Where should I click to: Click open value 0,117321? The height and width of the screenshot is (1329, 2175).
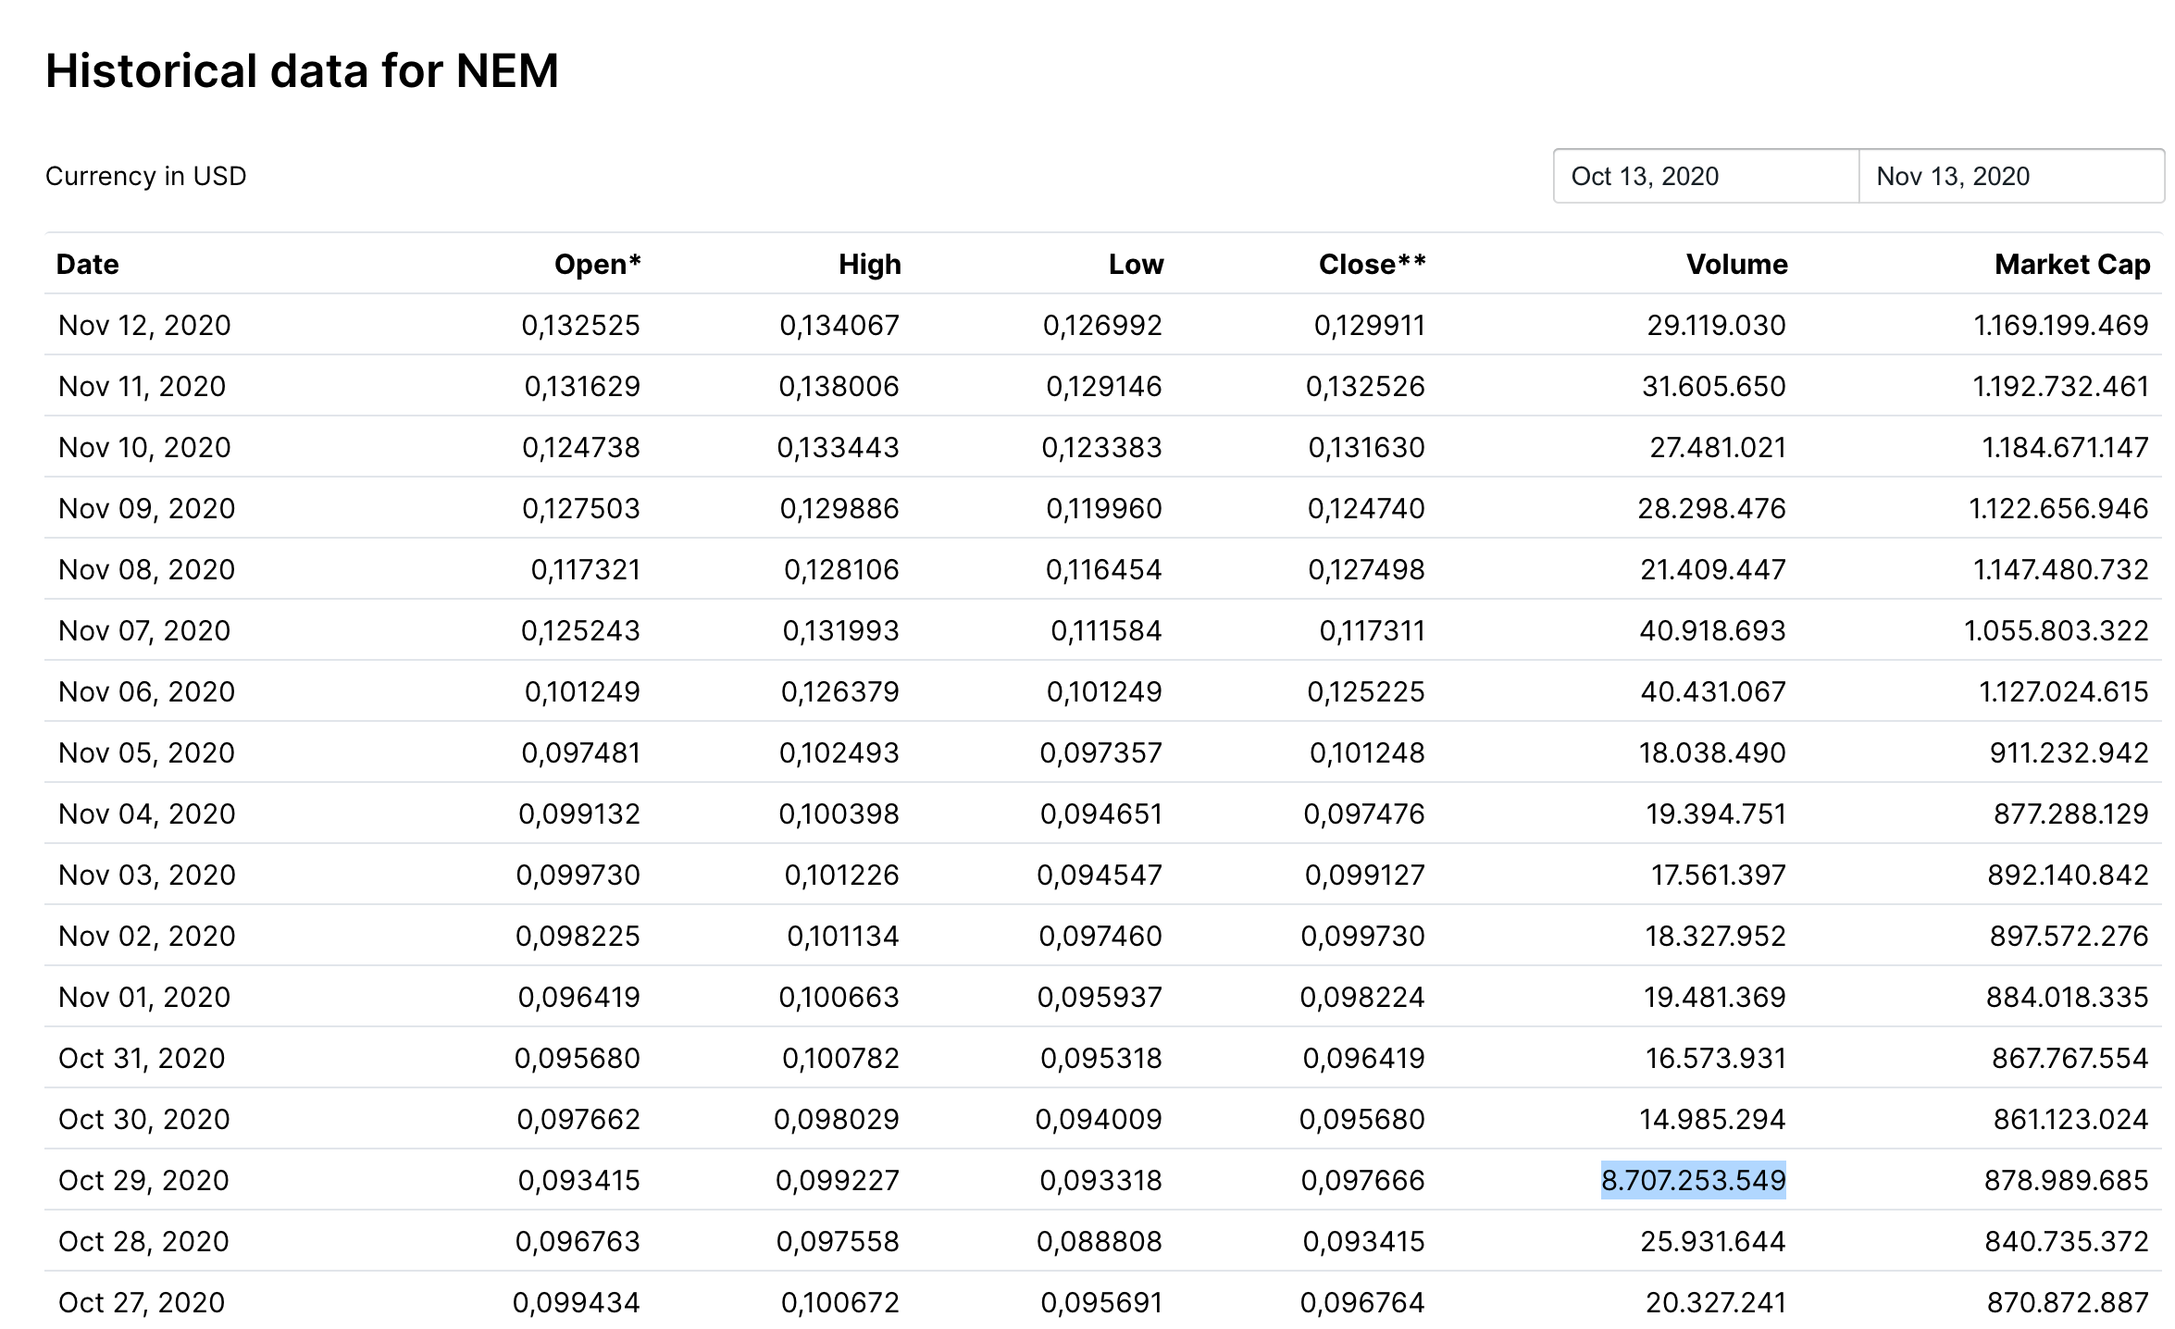pos(585,570)
